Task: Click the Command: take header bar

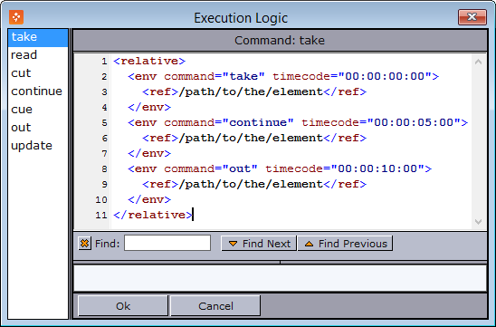Action: [x=280, y=40]
